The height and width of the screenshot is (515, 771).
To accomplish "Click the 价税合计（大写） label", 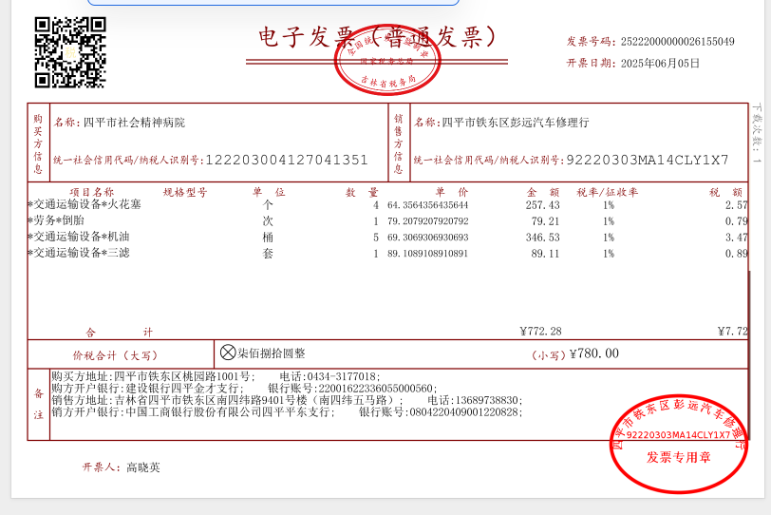I will (116, 355).
